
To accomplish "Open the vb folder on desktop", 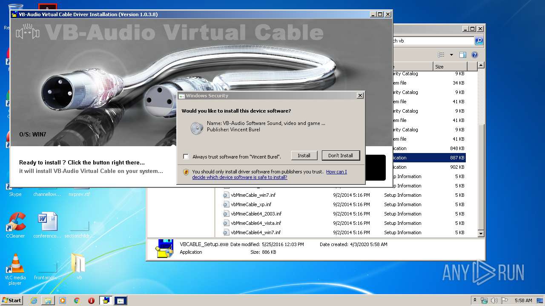I will pos(79,266).
